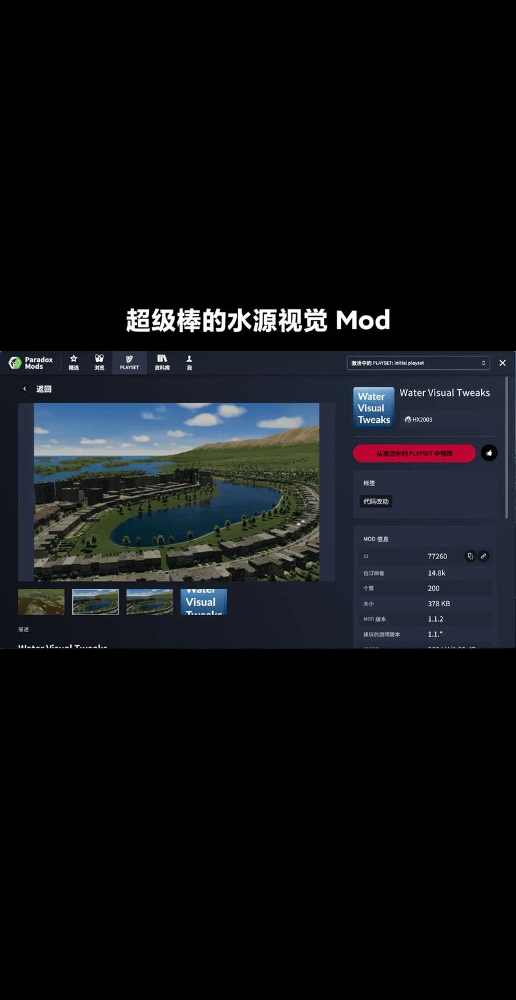Click the link icon next to ID 77260
The height and width of the screenshot is (1000, 516).
pos(484,556)
